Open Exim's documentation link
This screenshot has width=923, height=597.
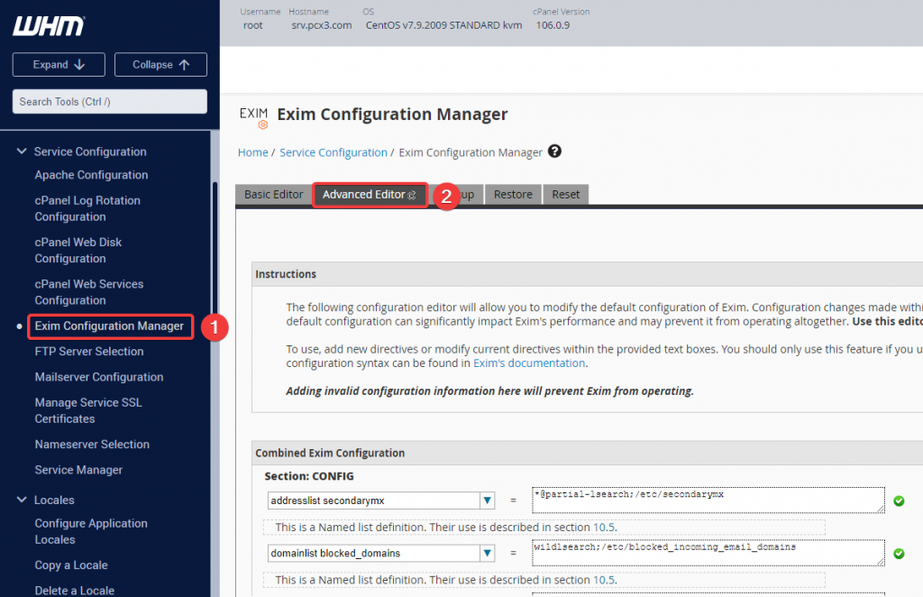(529, 363)
